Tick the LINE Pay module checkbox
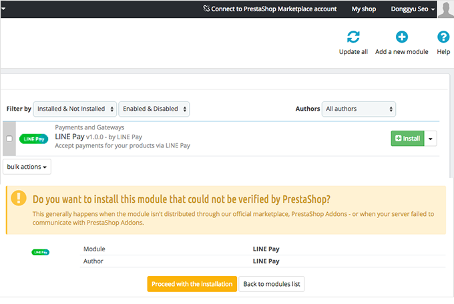Screen dimensions: 454x304 [9, 139]
